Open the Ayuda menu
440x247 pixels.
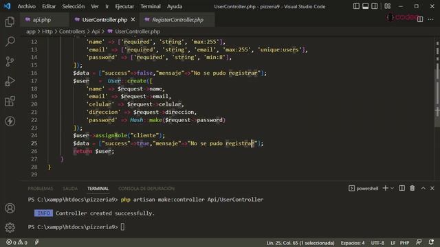(x=174, y=6)
